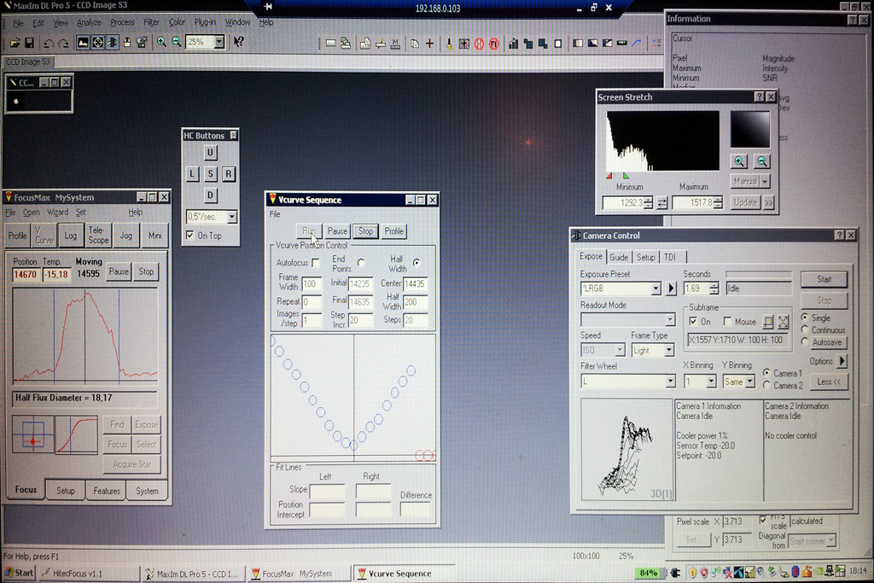Click the Open file folder icon

coord(15,43)
